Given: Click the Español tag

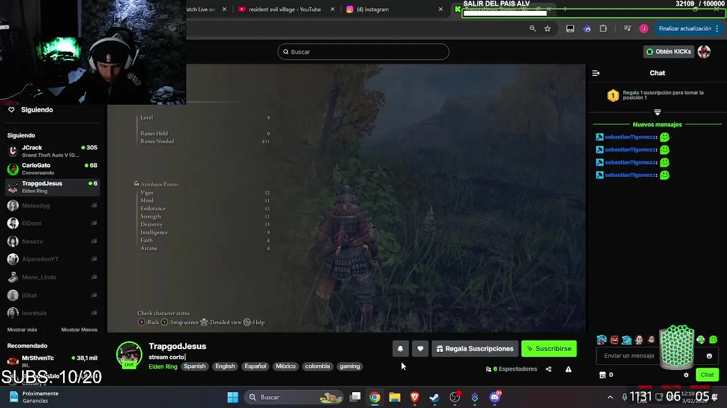Looking at the screenshot, I should (255, 366).
